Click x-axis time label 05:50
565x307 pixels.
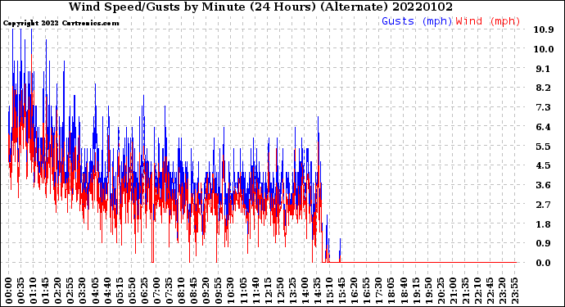pyautogui.click(x=132, y=291)
